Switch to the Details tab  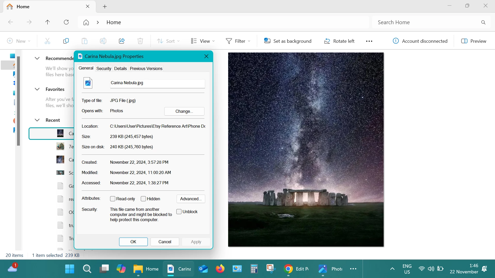[x=120, y=68]
